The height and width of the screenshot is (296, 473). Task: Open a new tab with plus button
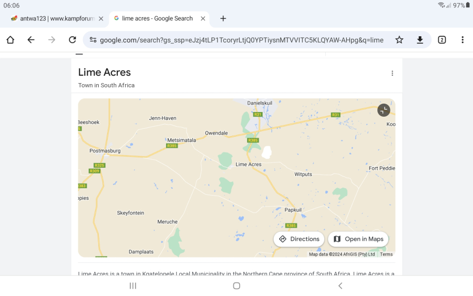pyautogui.click(x=223, y=18)
